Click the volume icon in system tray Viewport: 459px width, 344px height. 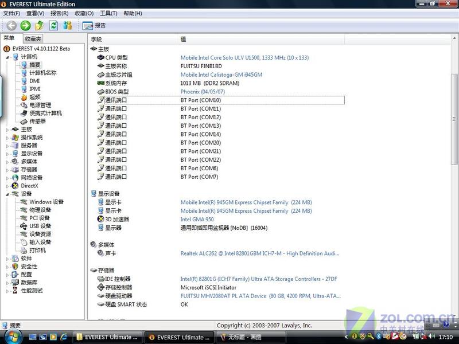point(431,337)
